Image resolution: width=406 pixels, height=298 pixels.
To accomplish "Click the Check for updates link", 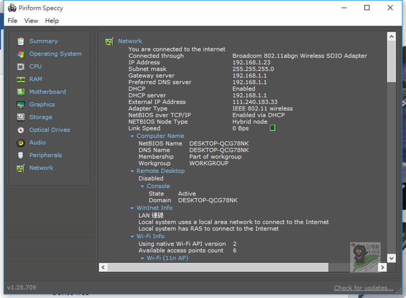I will 364,288.
